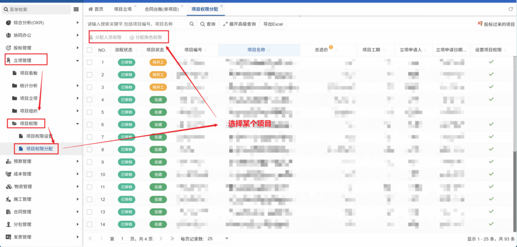Select the checkbox for row 6
Screen dimensions: 517x247
tap(89, 125)
